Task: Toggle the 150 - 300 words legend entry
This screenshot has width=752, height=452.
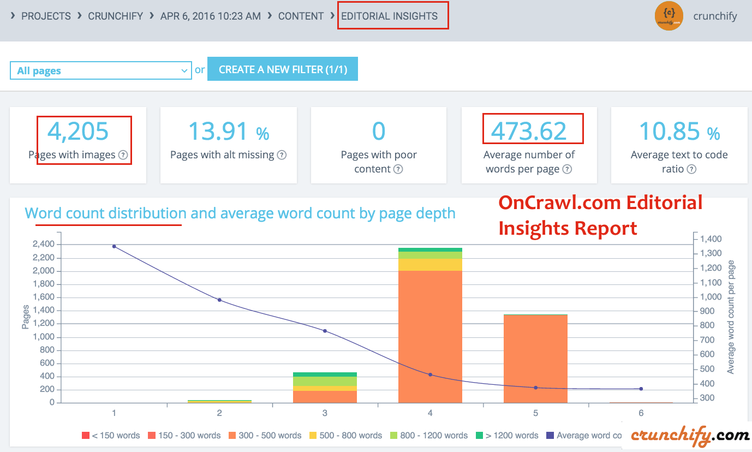Action: tap(184, 436)
